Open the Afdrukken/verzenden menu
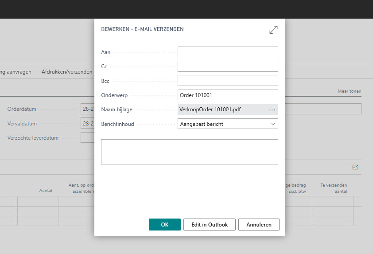This screenshot has width=373, height=254. pyautogui.click(x=67, y=72)
